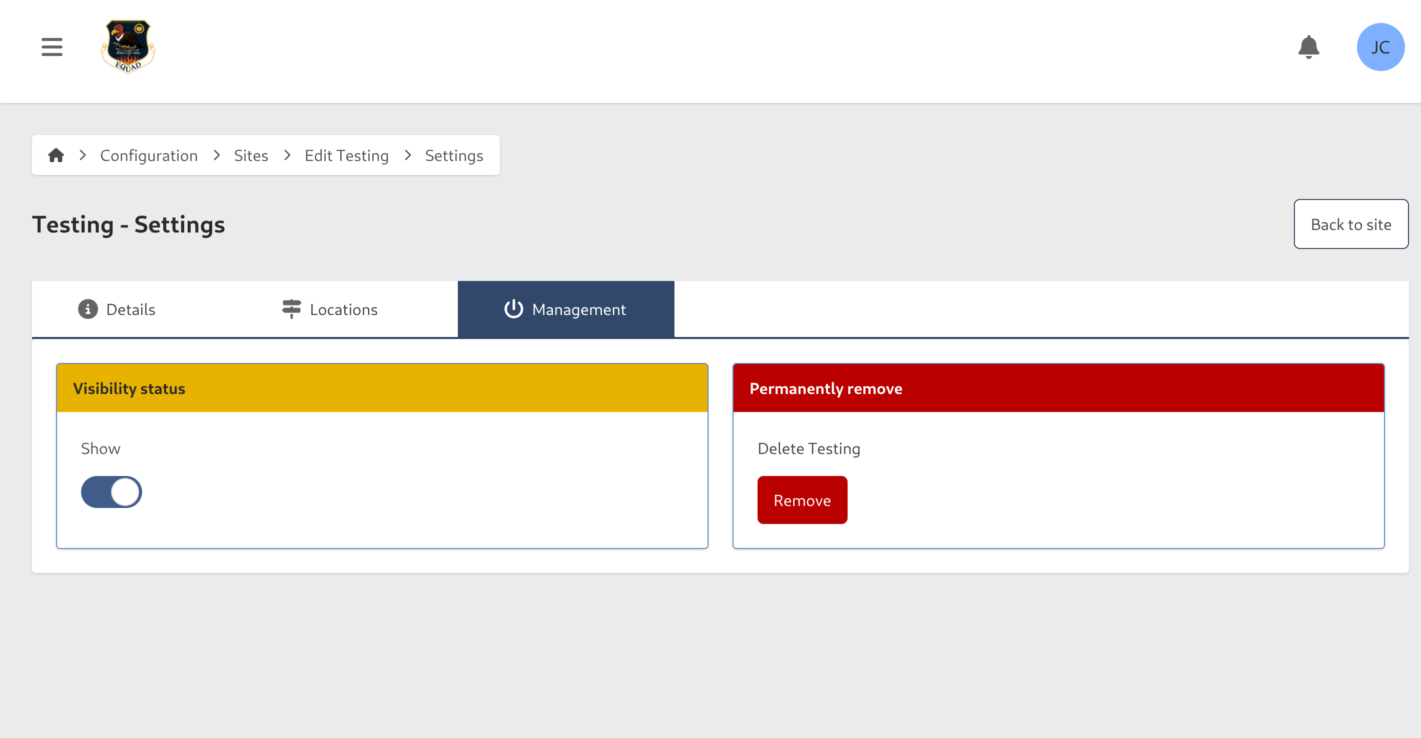
Task: Click the power icon on the Management tab
Action: 512,309
